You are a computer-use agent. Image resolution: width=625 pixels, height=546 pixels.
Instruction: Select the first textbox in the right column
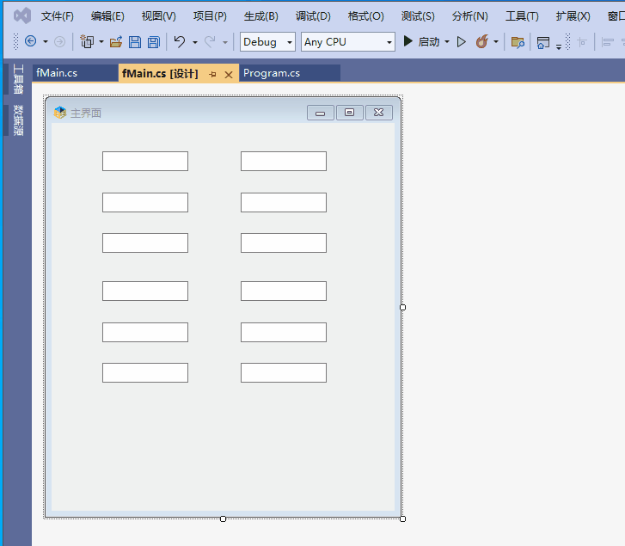click(x=284, y=161)
